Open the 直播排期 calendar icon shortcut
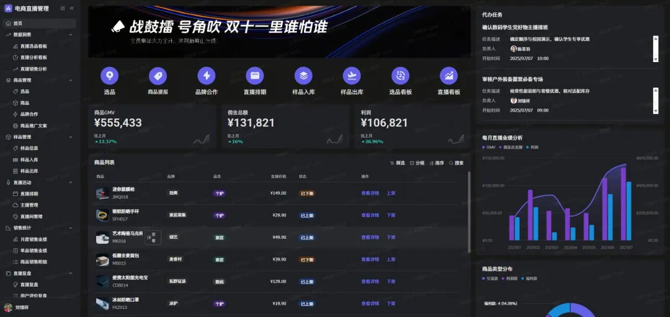The width and height of the screenshot is (670, 317). point(255,76)
